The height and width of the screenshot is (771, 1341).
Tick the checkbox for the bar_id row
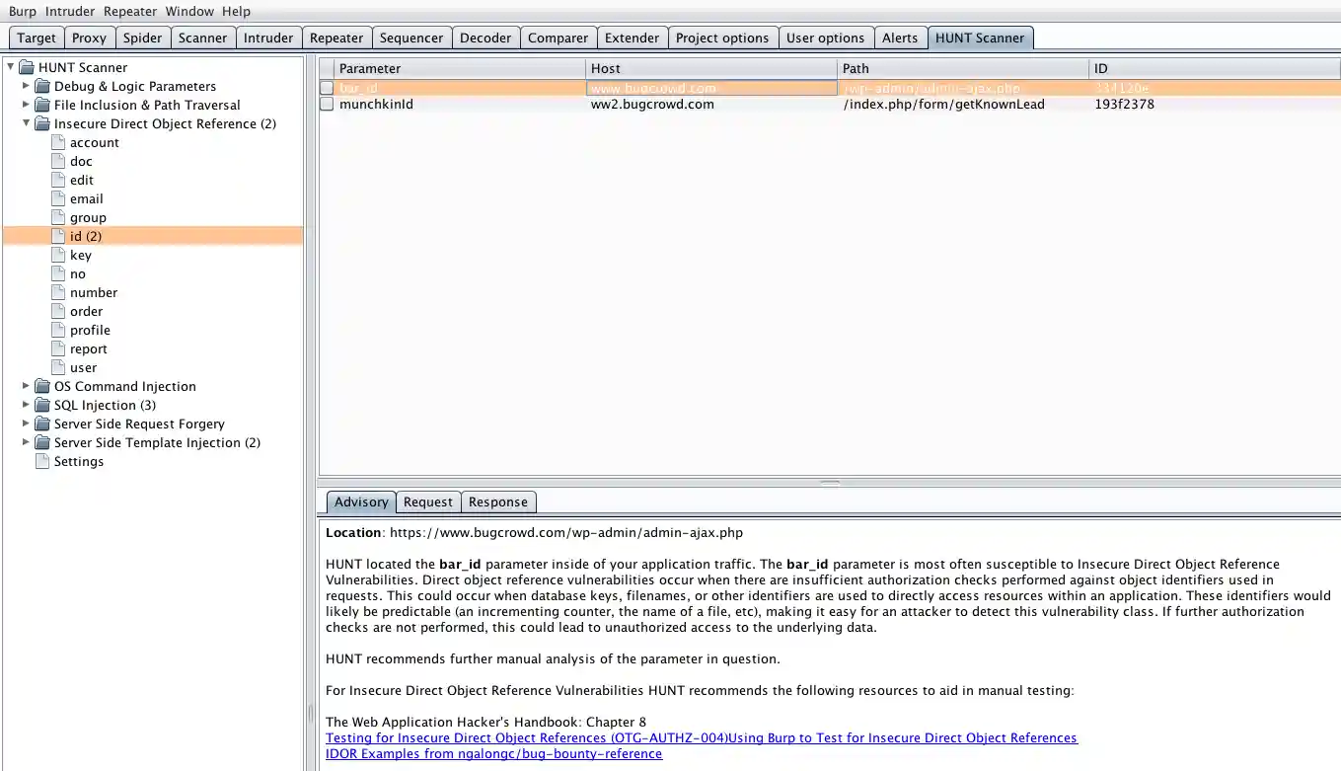tap(327, 88)
